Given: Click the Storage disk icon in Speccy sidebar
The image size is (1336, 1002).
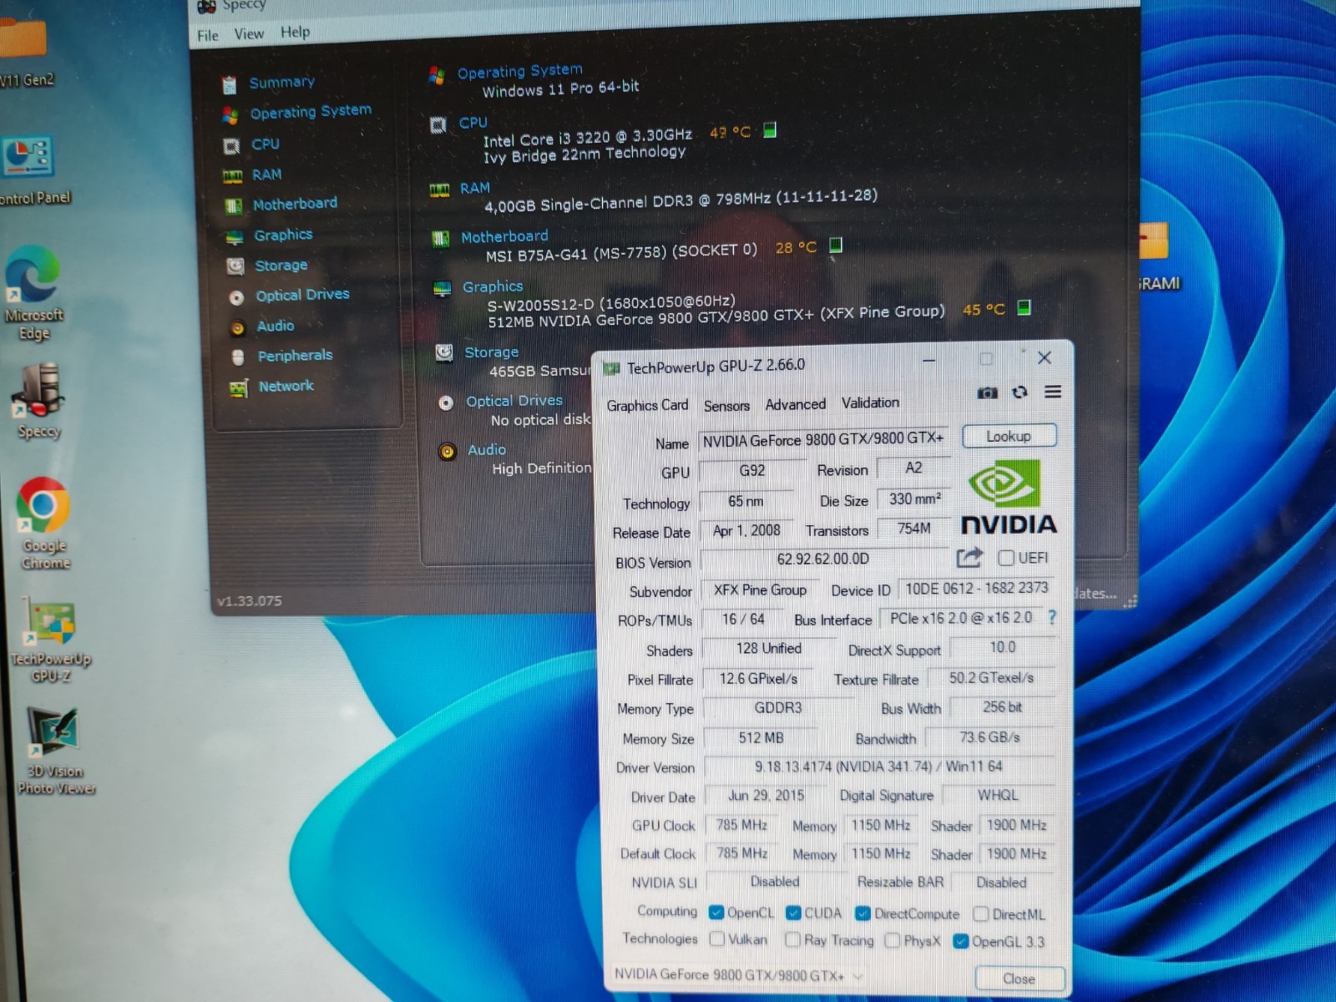Looking at the screenshot, I should coord(235,266).
